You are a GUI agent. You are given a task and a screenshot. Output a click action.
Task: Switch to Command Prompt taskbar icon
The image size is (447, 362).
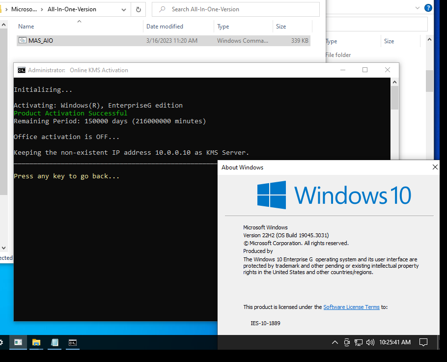coord(73,342)
